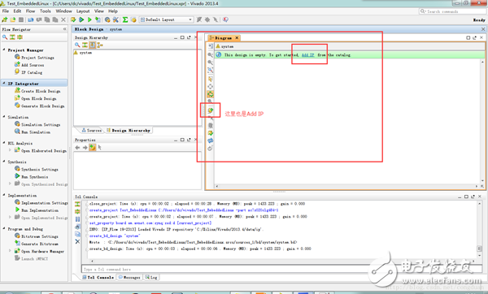The image size is (488, 294).
Task: Expand Open Elaborated Design item
Action: tap(10, 150)
